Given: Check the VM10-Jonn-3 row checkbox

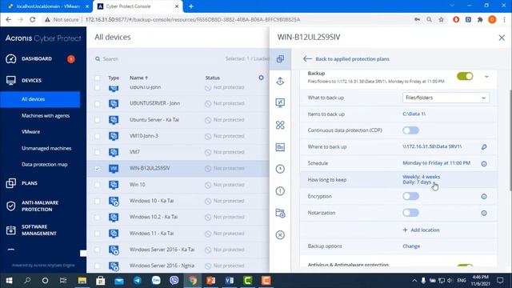Looking at the screenshot, I should point(98,136).
